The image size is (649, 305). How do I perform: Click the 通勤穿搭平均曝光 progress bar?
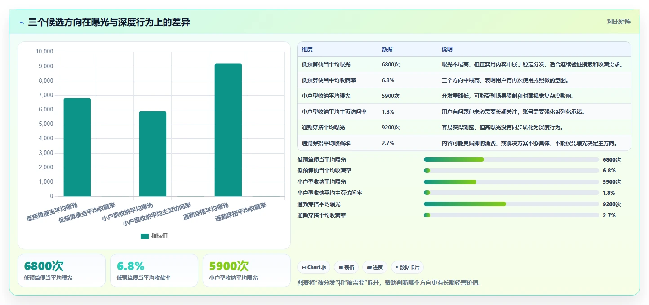pos(511,204)
